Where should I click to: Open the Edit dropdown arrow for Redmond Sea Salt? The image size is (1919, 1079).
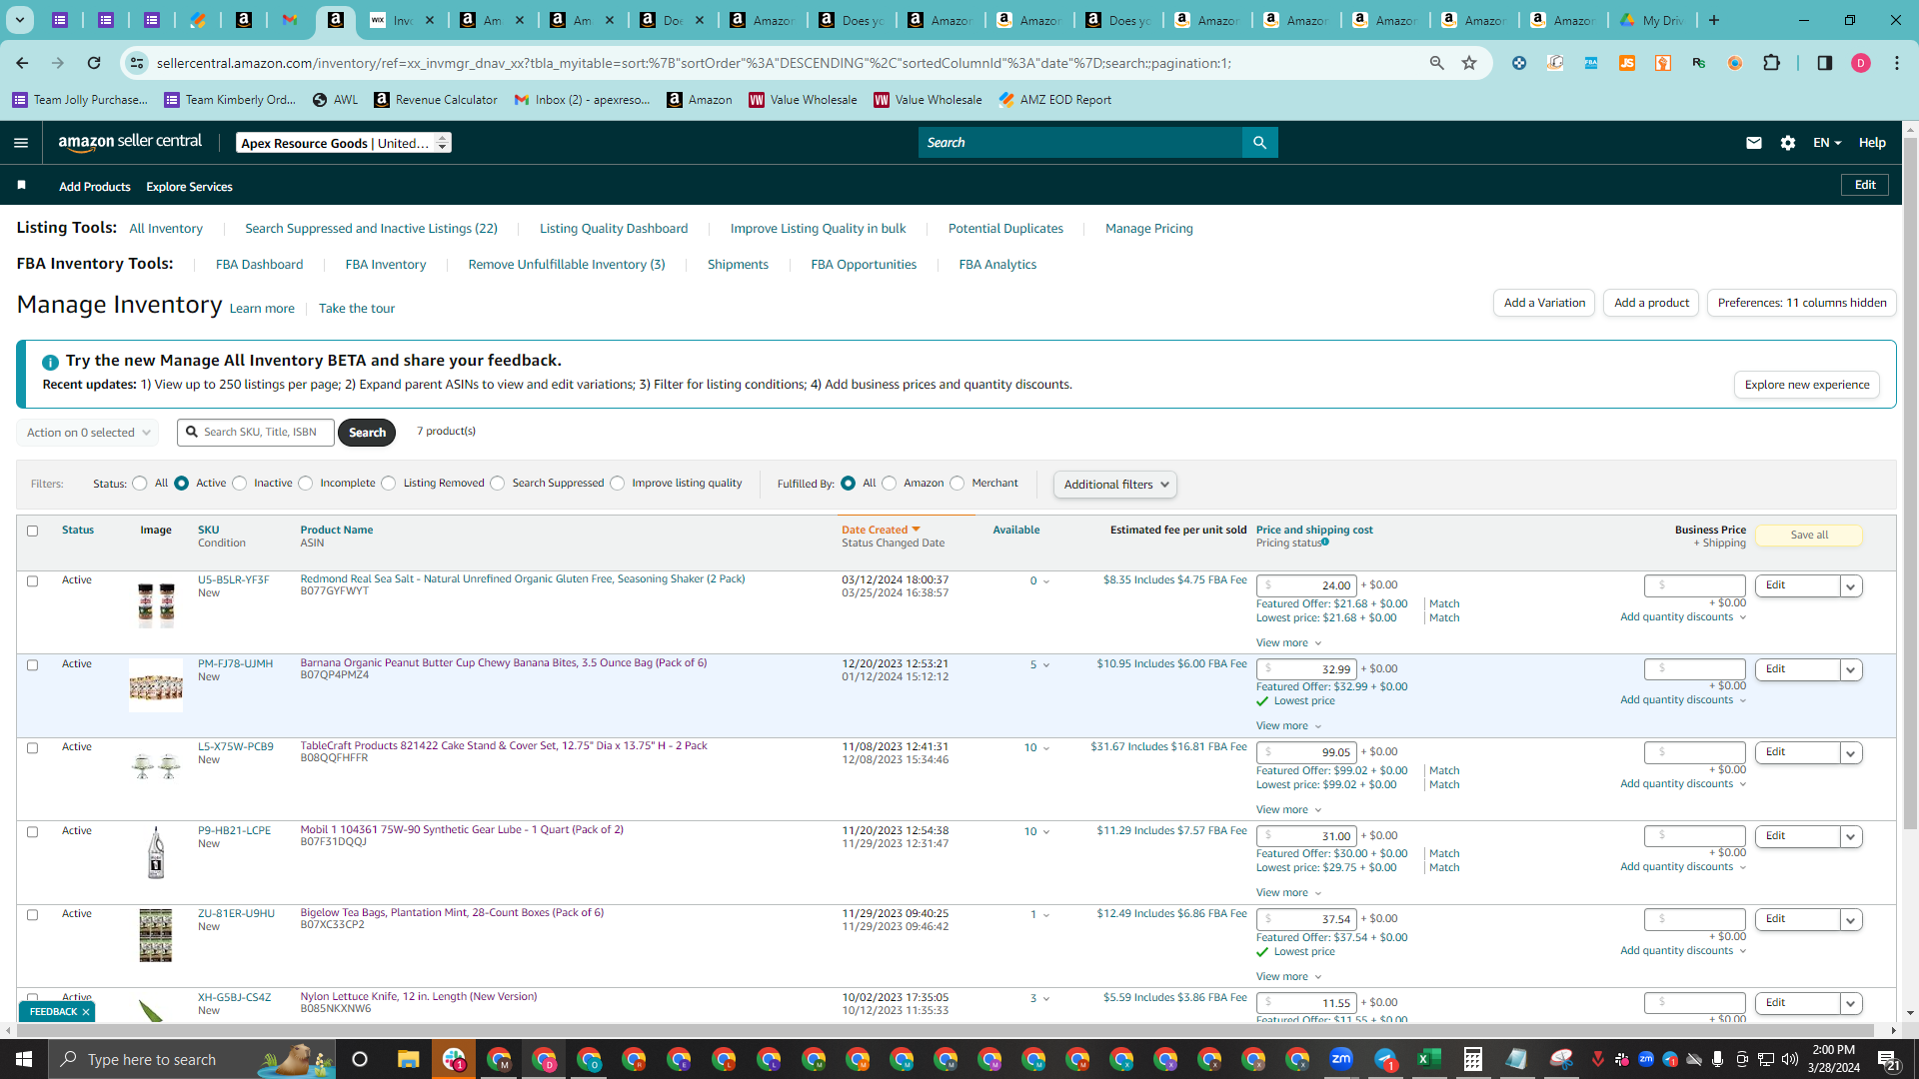[x=1851, y=586]
